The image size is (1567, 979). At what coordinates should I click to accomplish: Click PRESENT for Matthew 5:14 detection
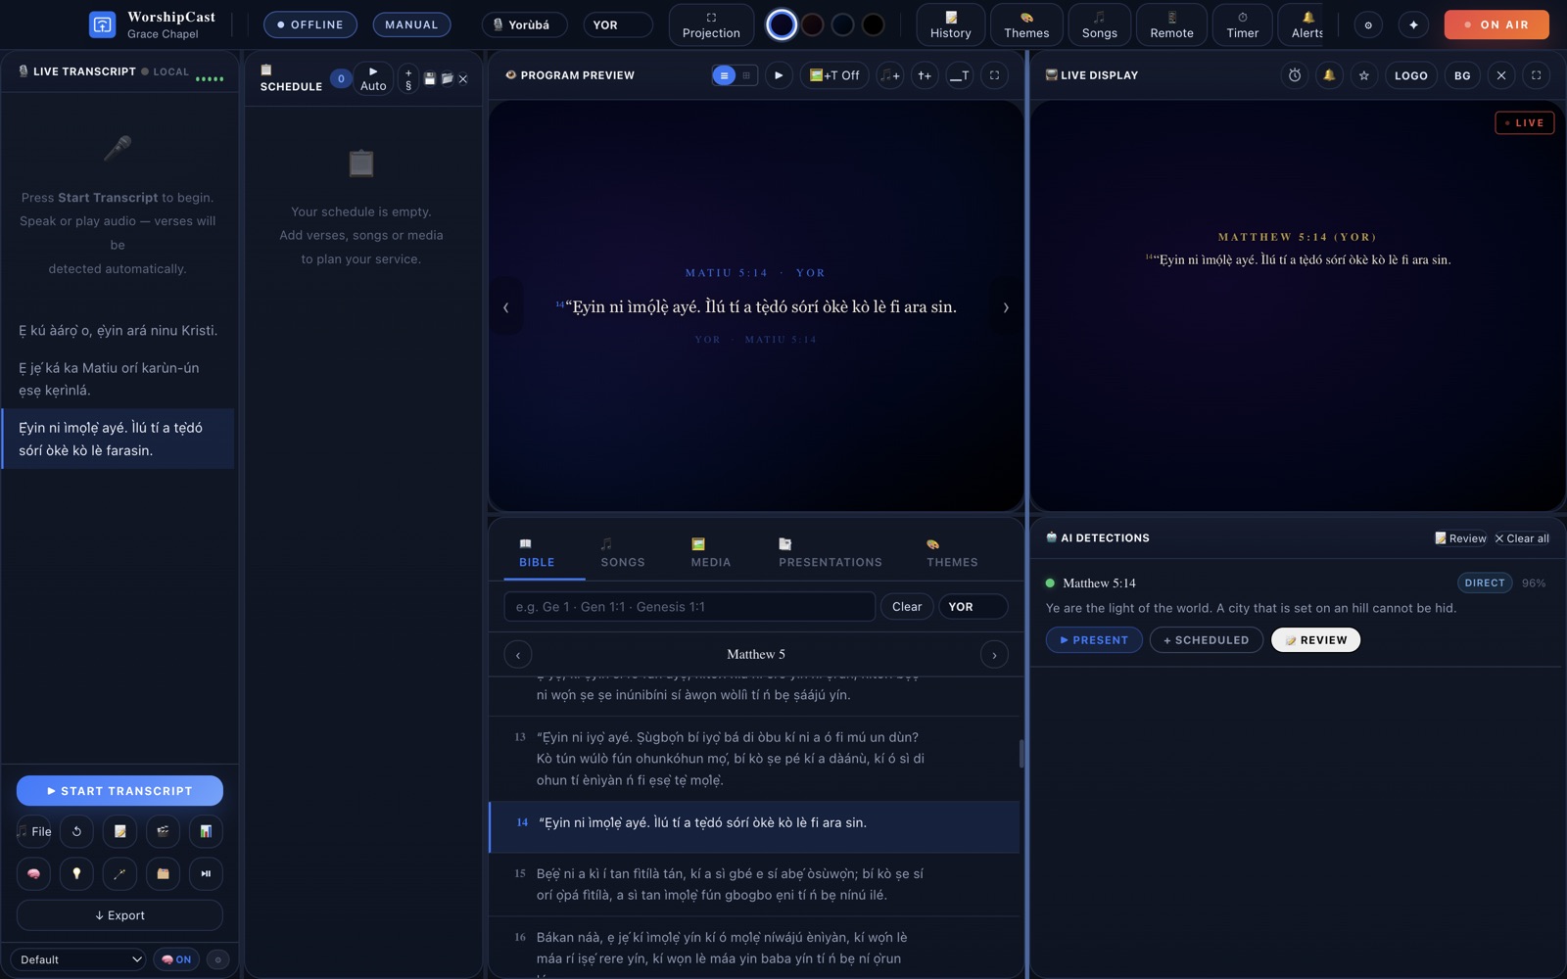click(x=1094, y=640)
